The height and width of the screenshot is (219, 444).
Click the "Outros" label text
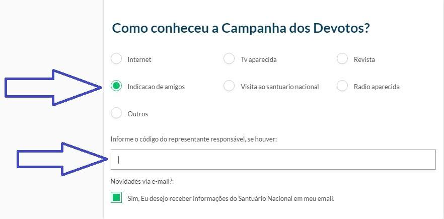point(138,114)
